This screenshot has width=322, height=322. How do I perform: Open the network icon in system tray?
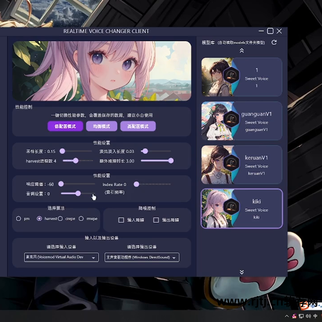tap(301, 316)
